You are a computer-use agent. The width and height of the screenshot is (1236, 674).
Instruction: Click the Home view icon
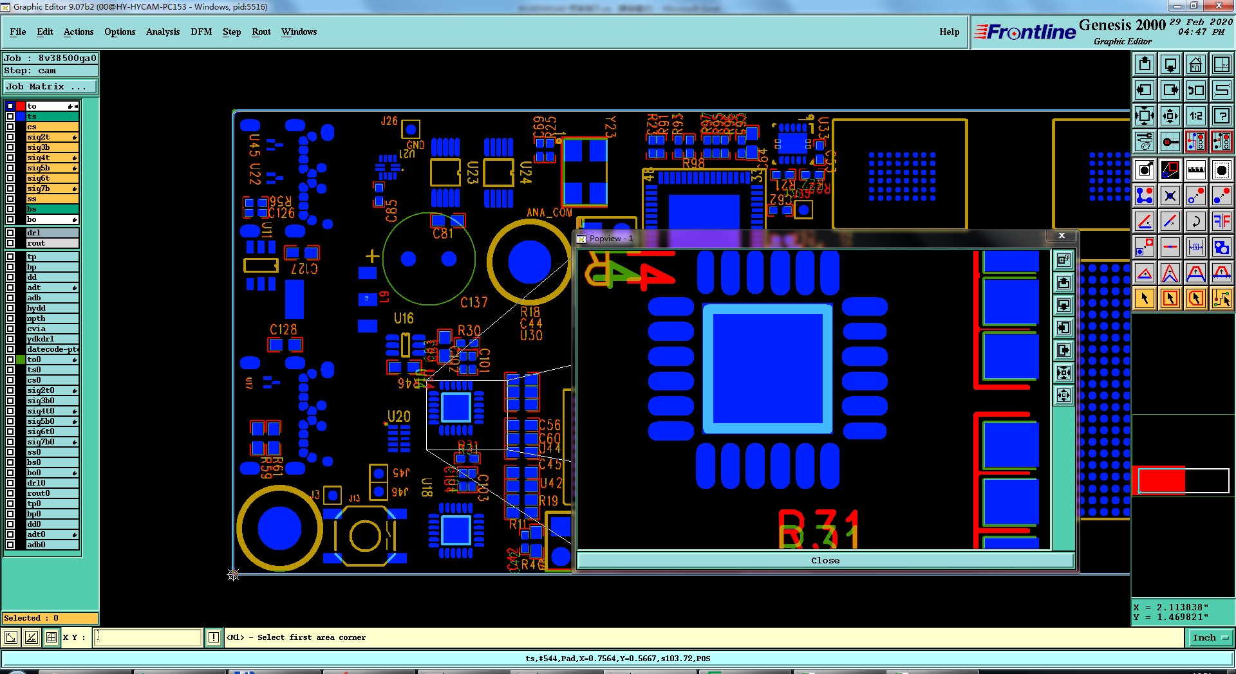pos(1195,64)
